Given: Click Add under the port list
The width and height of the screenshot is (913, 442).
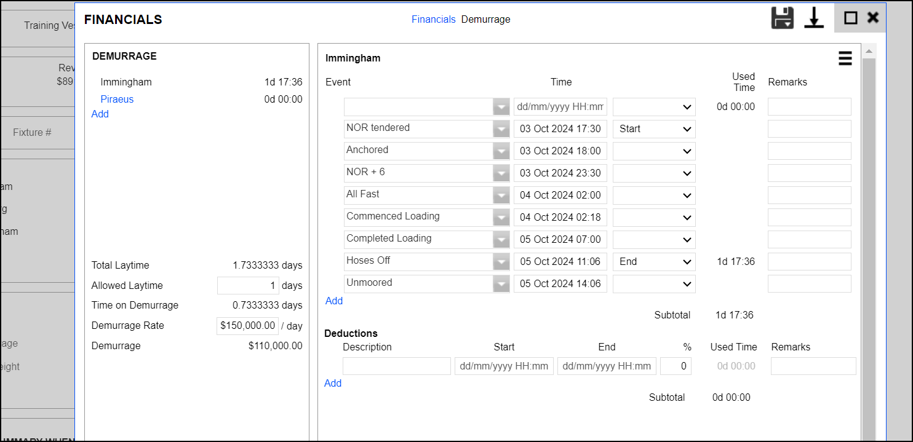Looking at the screenshot, I should coord(100,114).
